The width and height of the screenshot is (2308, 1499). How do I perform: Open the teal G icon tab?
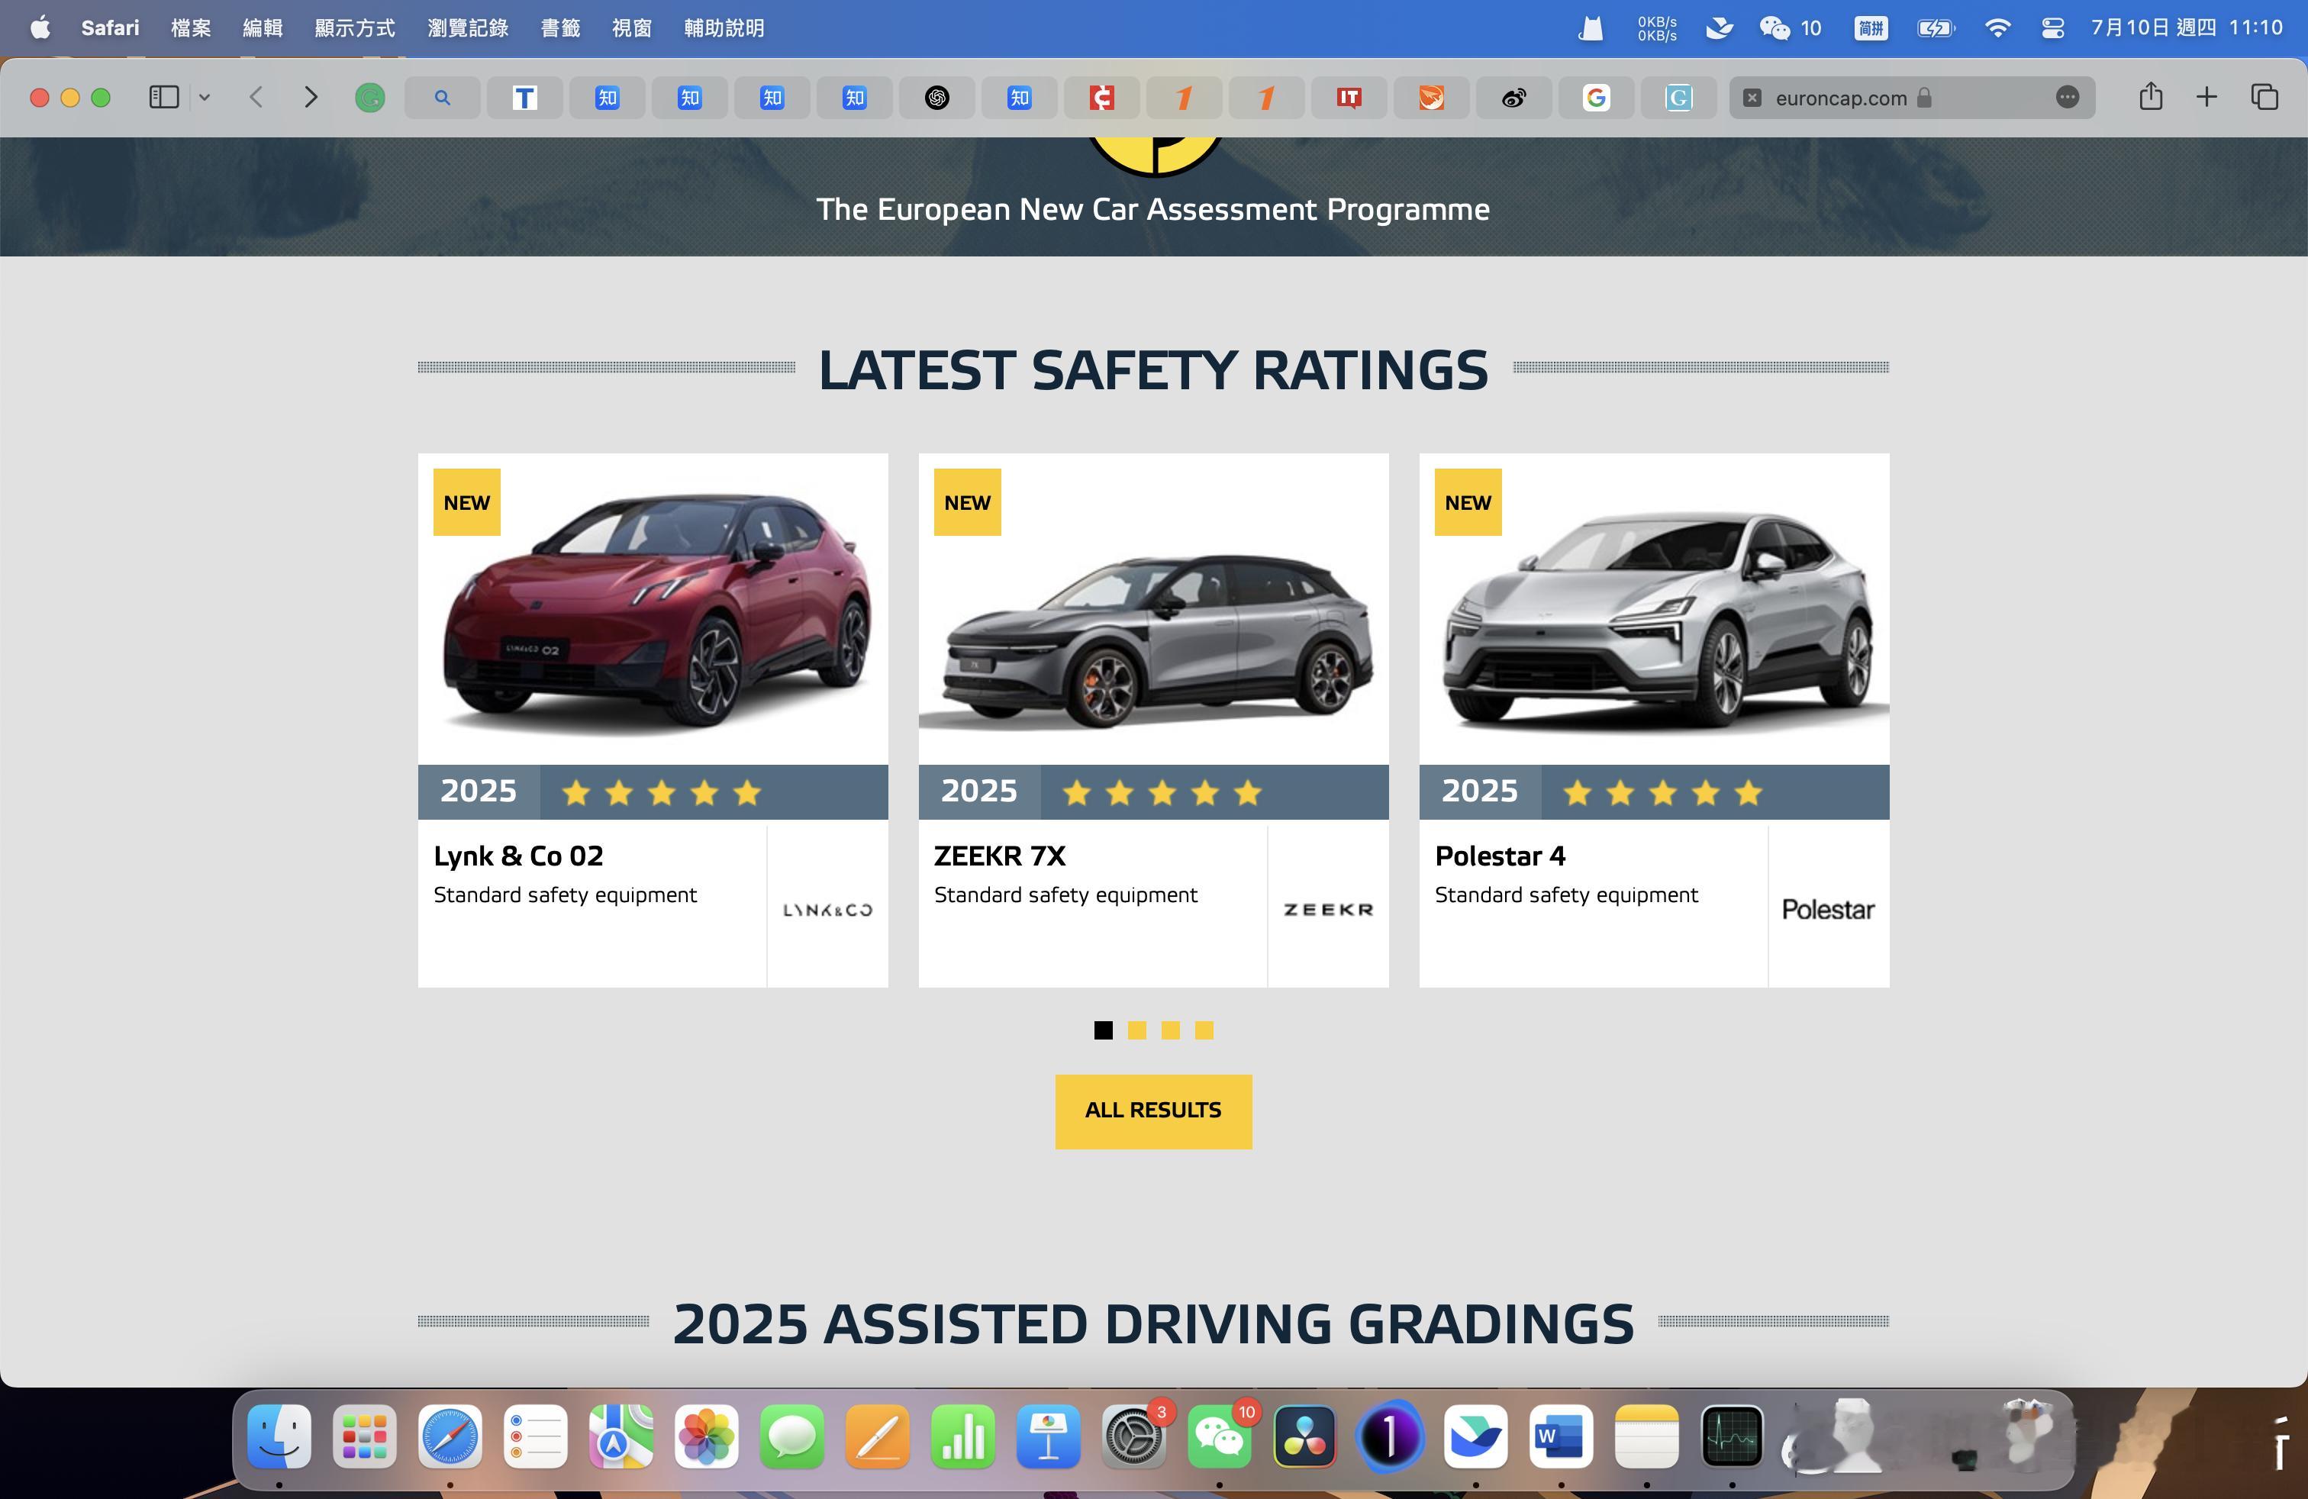point(1678,97)
